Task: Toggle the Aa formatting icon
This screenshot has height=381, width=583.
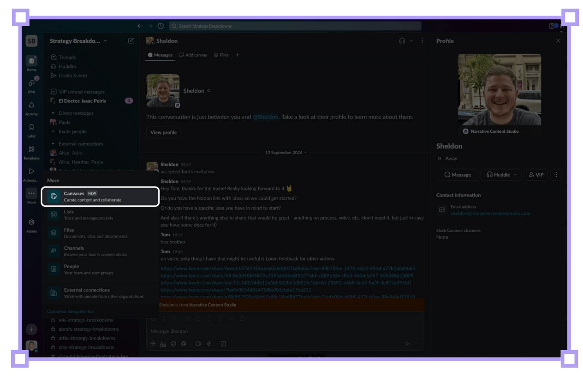Action: click(x=163, y=344)
